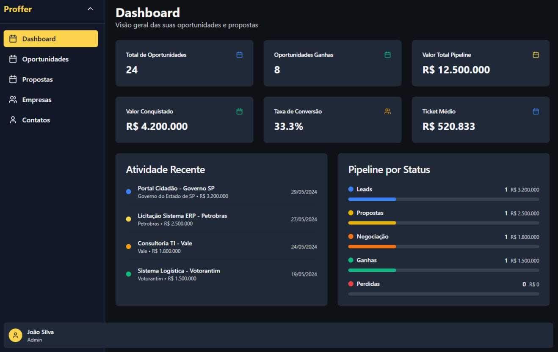The width and height of the screenshot is (558, 352).
Task: Click the red Perdidas status dot
Action: (351, 284)
